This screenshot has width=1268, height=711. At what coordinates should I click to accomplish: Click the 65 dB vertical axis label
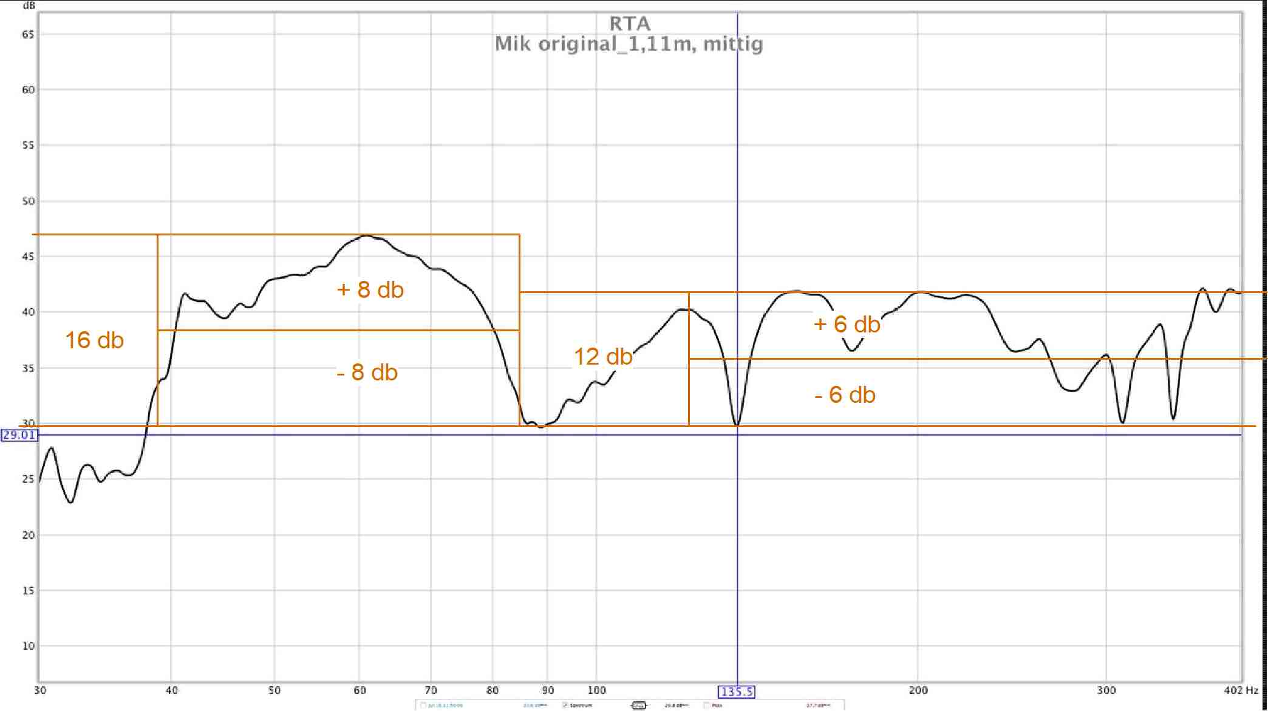[28, 35]
